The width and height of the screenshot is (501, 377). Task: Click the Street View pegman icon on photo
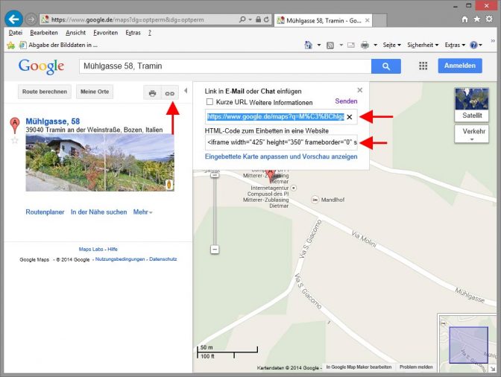click(169, 184)
